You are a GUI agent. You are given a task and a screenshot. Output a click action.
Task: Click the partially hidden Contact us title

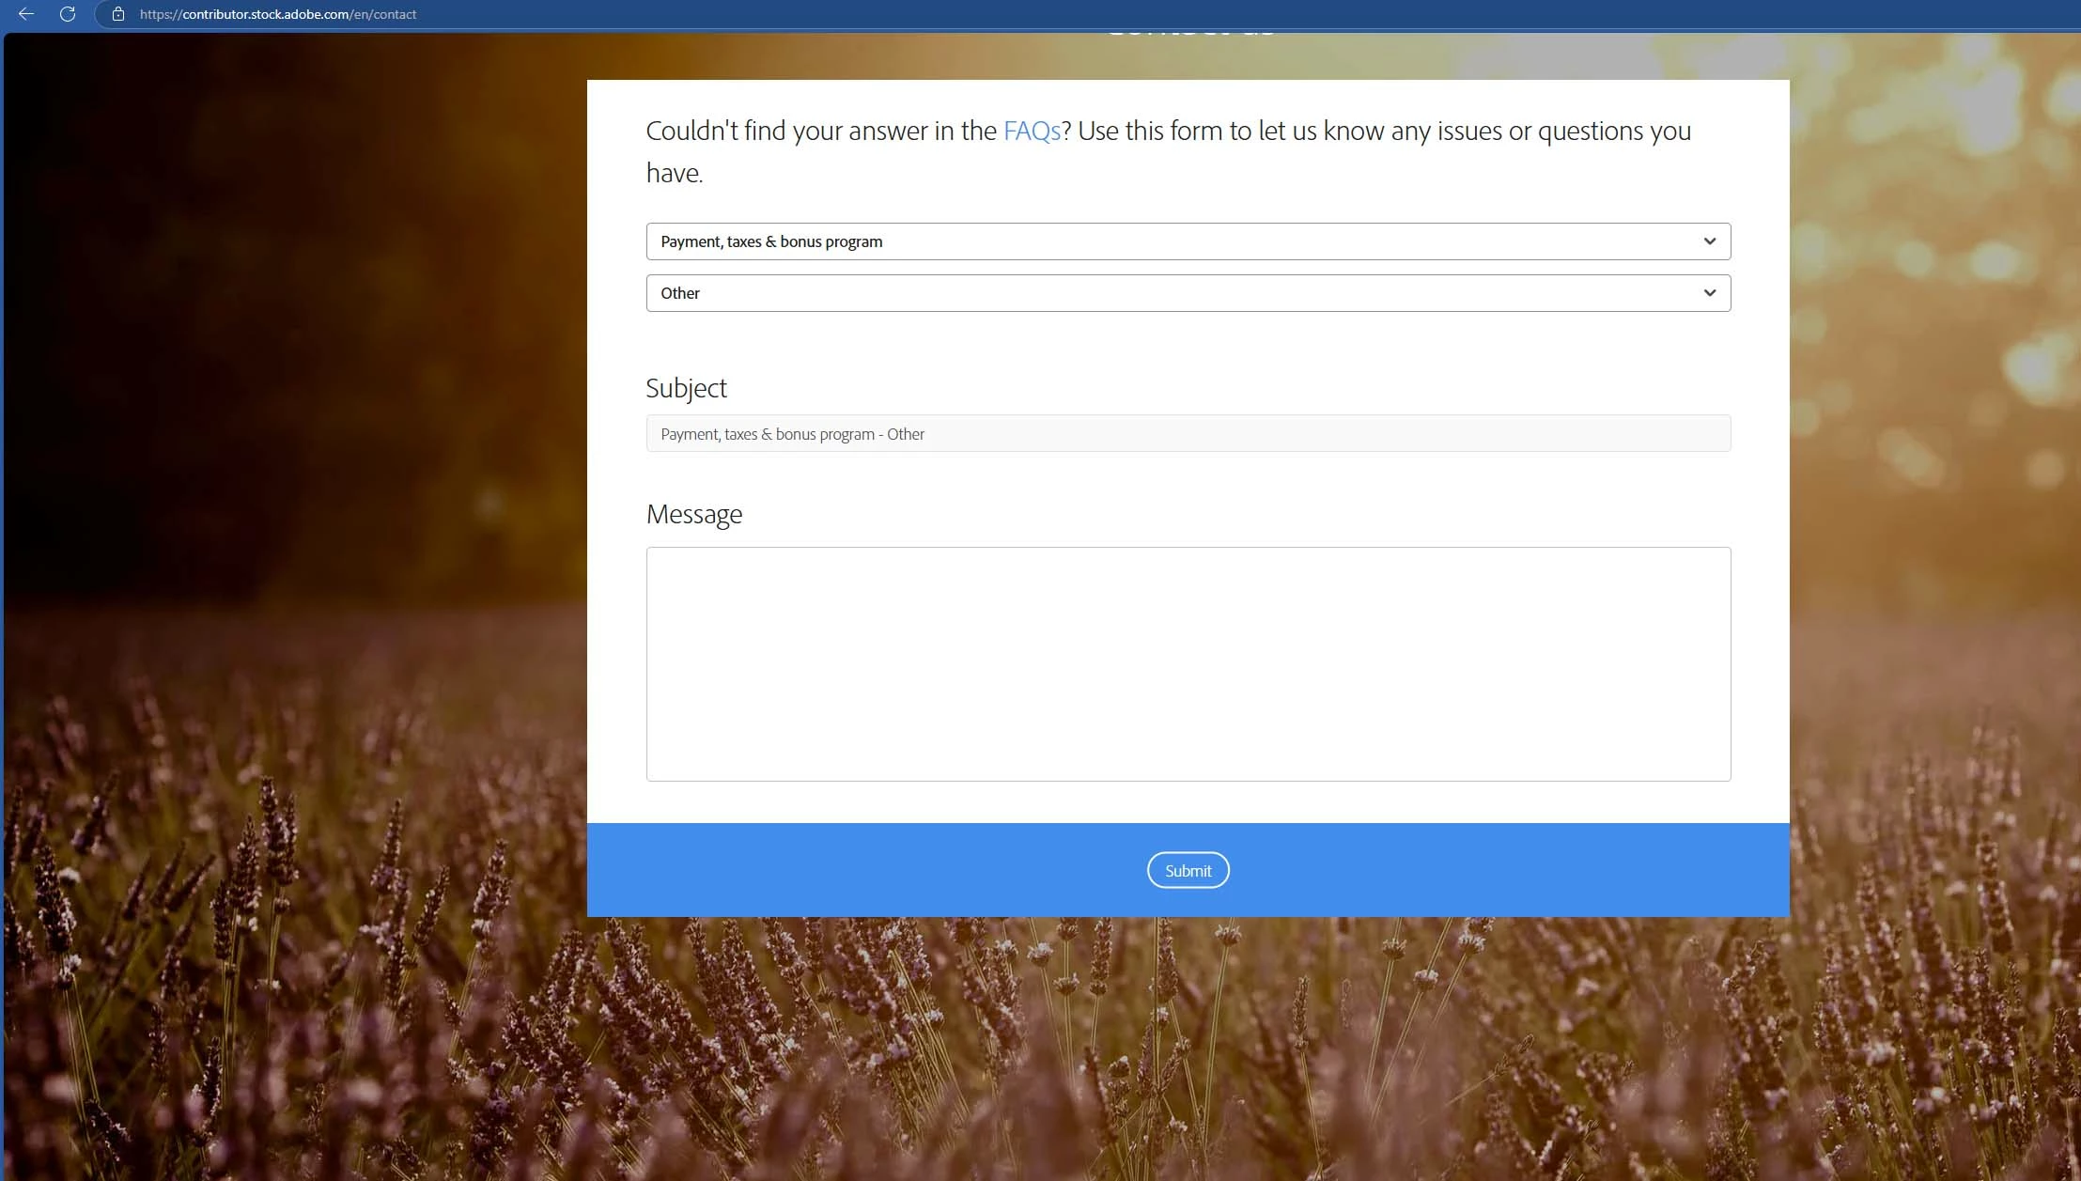(1189, 35)
